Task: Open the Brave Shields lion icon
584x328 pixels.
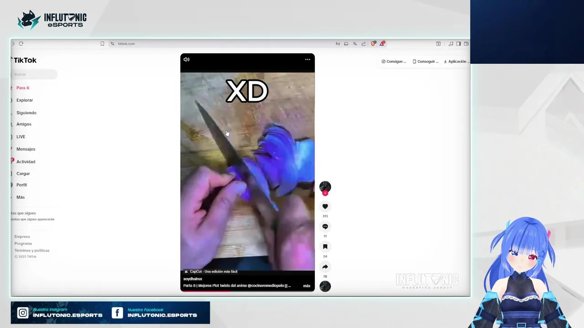Action: point(373,44)
